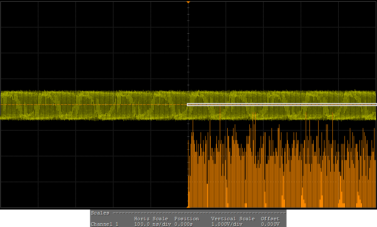Click the 0.000V offset value
This screenshot has width=377, height=227.
coord(270,224)
